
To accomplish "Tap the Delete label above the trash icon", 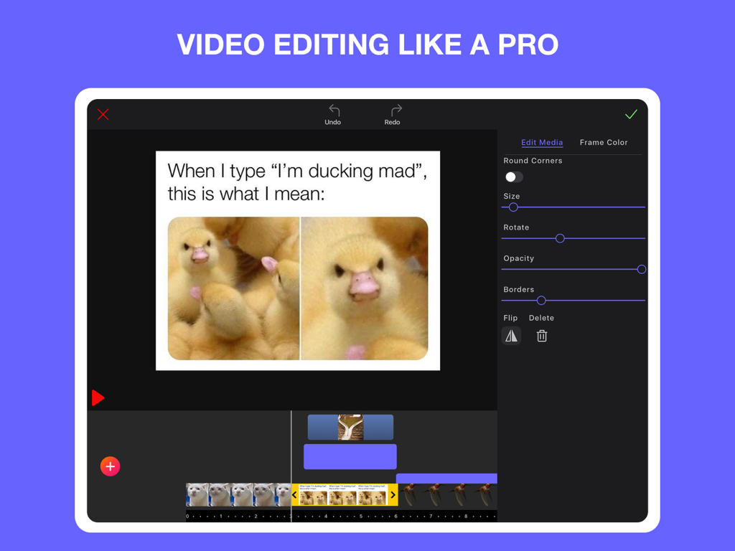I will pos(541,317).
